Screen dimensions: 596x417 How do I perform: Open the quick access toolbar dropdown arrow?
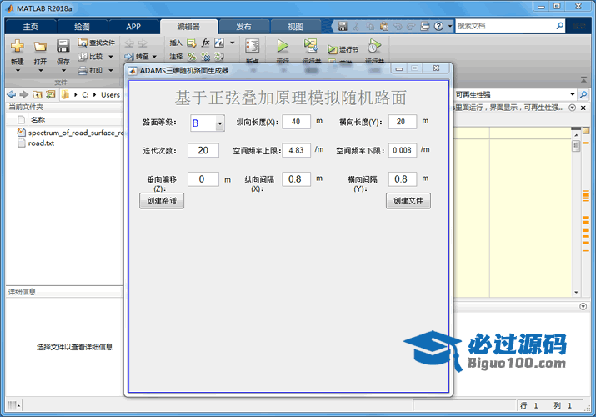[450, 26]
